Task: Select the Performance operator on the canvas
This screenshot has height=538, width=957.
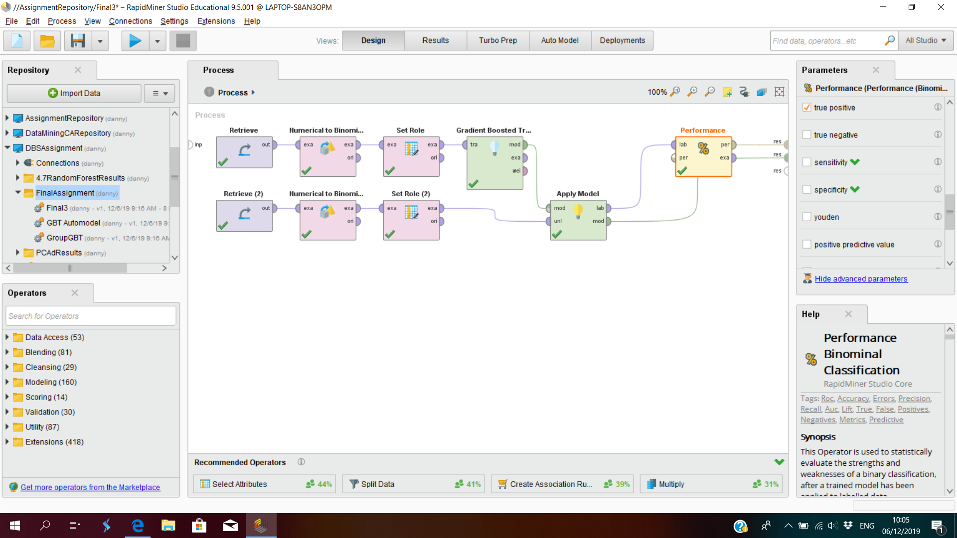Action: click(703, 156)
